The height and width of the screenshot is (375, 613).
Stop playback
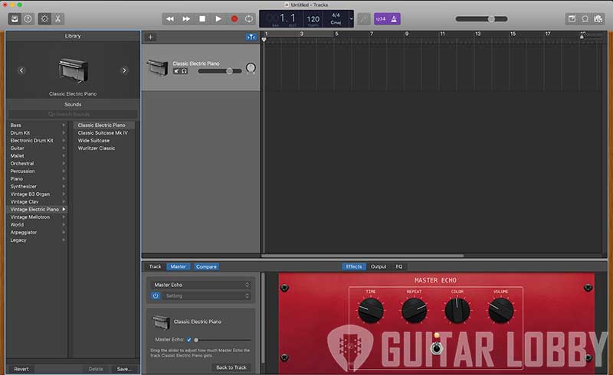[x=202, y=18]
